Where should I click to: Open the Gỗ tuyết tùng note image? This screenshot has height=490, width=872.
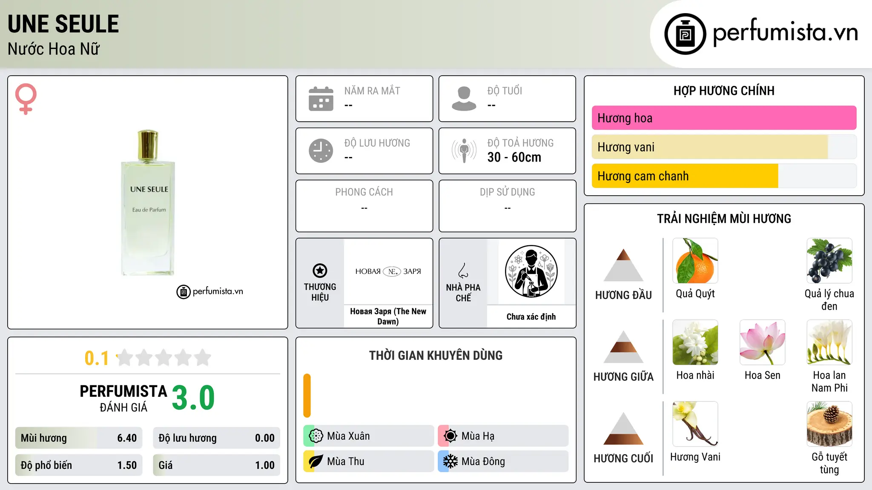click(x=829, y=424)
